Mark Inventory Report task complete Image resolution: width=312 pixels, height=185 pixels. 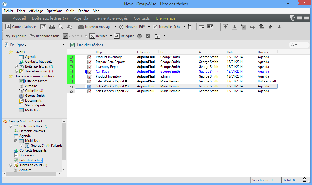click(71, 67)
